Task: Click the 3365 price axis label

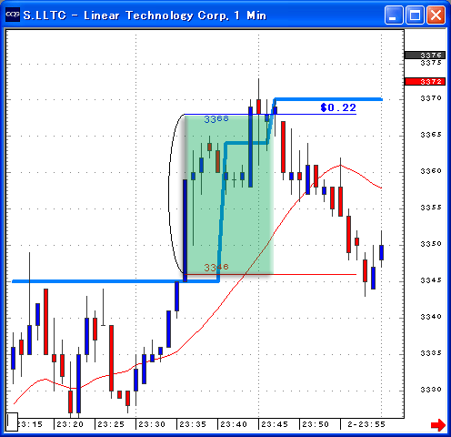Action: tap(431, 135)
